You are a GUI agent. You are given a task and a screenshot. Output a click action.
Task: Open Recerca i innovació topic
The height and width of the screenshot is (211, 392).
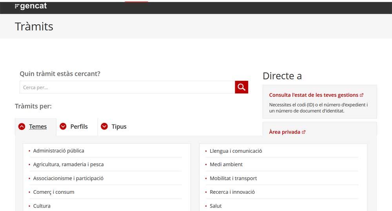pos(232,192)
